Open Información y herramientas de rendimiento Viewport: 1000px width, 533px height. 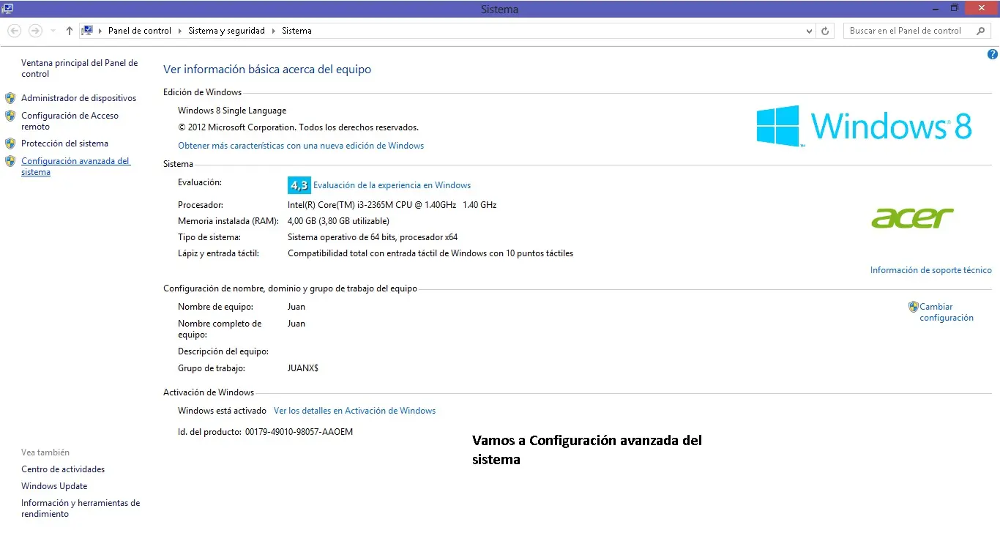tap(81, 508)
